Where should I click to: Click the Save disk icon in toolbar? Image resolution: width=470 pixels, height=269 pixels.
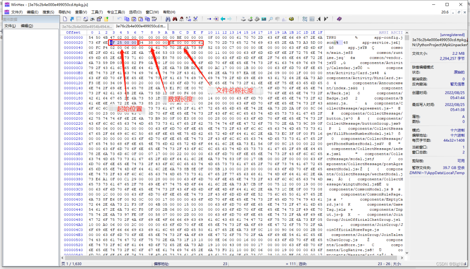point(78,19)
